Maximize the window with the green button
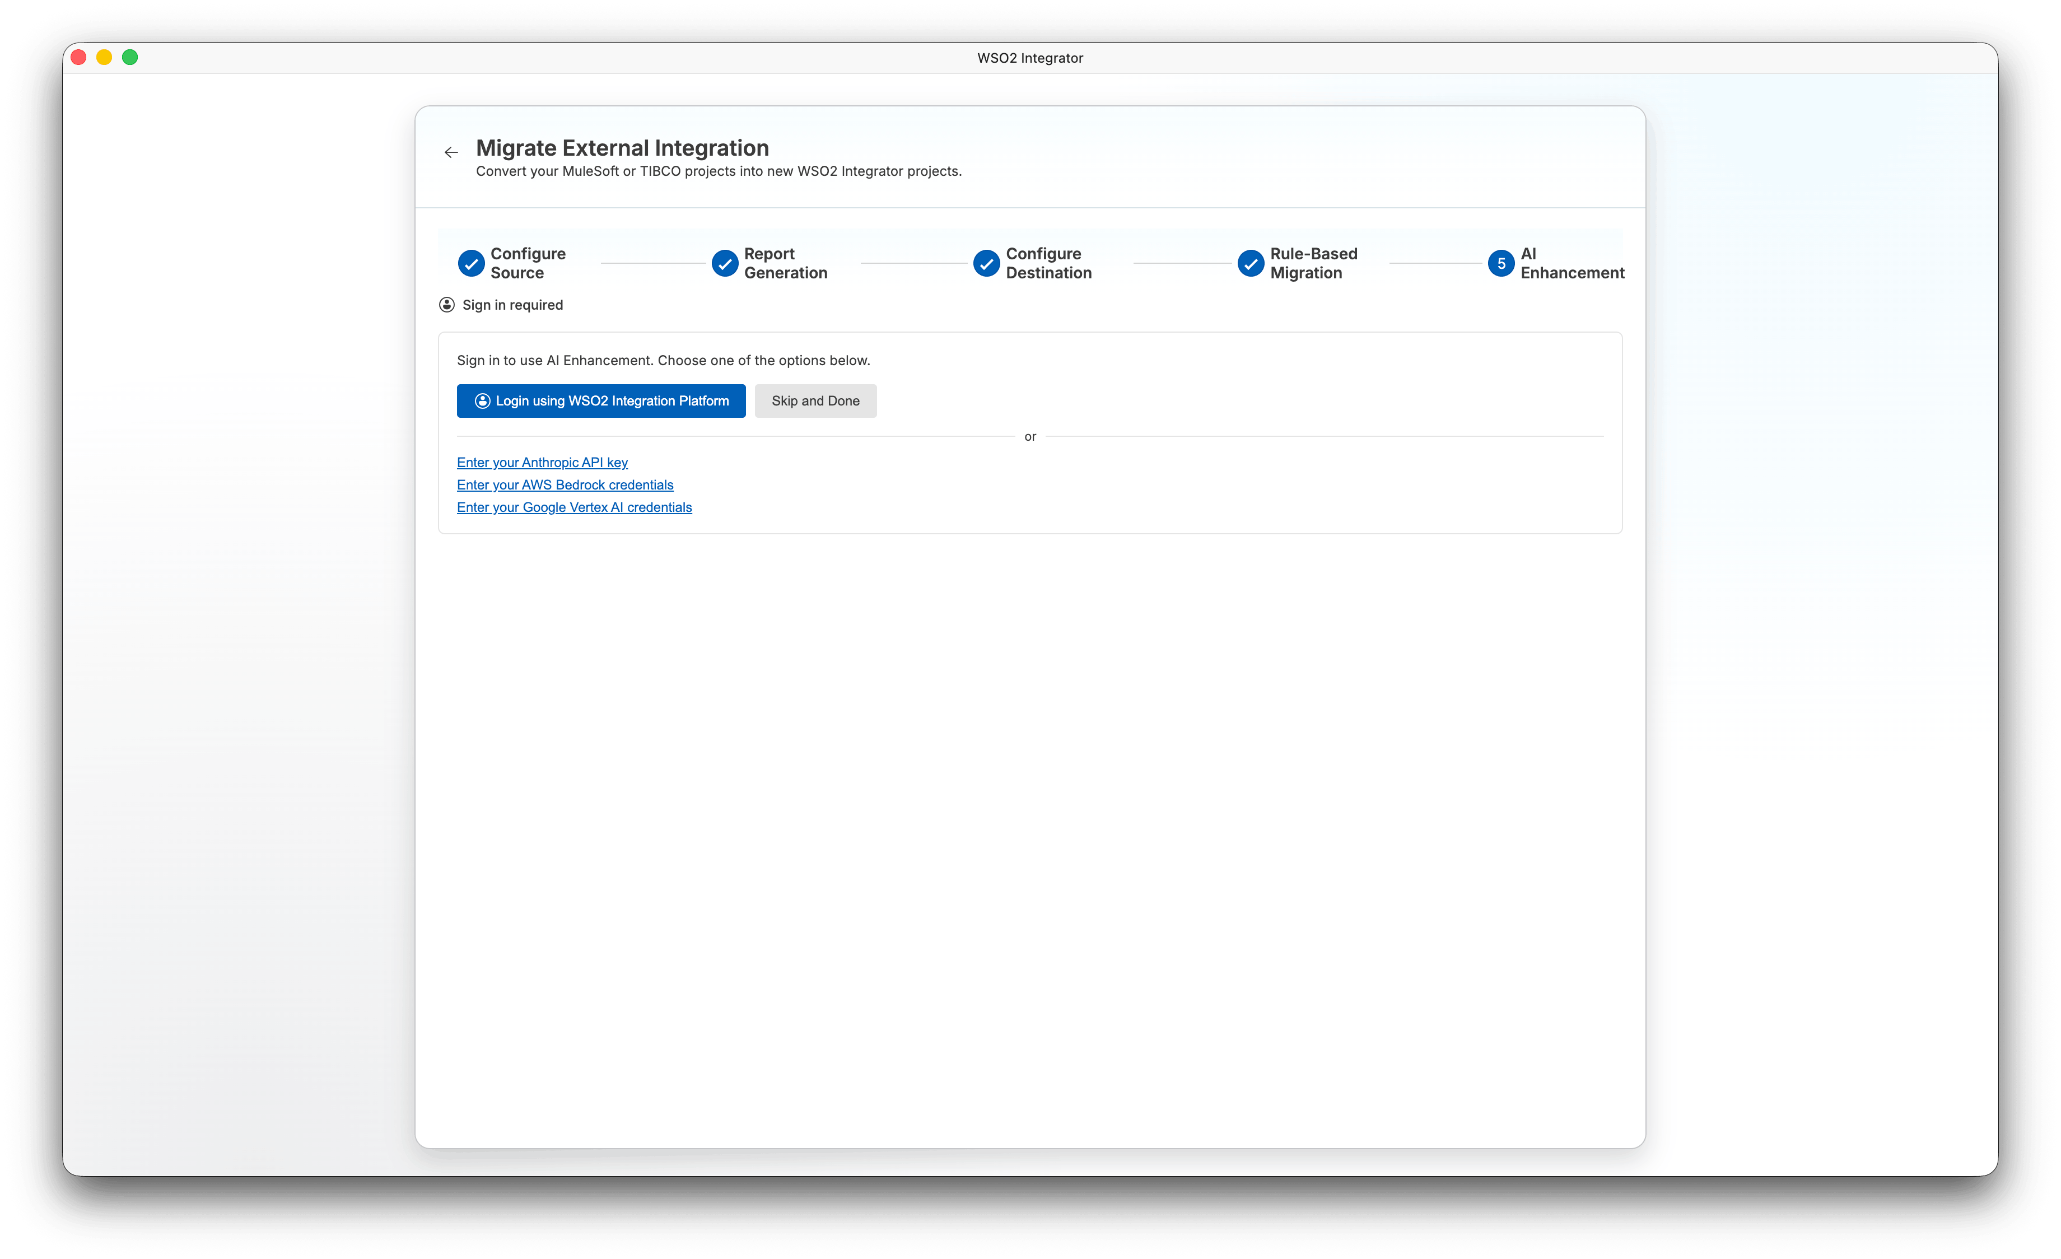 tap(129, 57)
